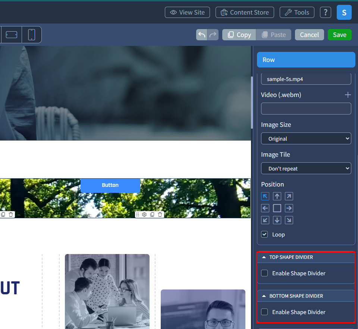Select the desktop preview icon

point(11,34)
